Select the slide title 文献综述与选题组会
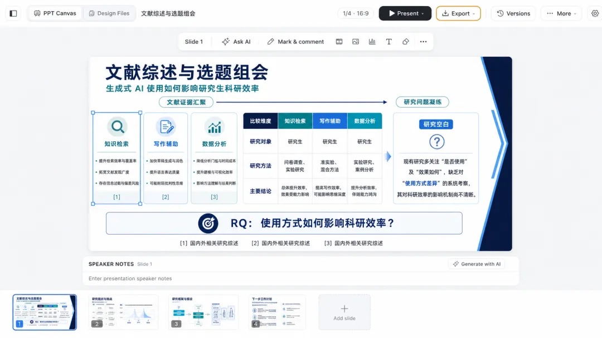The height and width of the screenshot is (338, 602). (x=187, y=72)
